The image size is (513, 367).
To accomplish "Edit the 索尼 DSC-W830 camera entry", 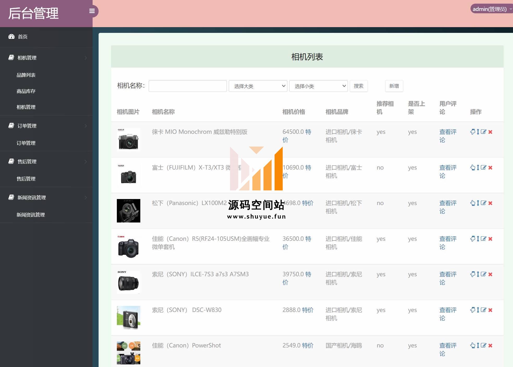I will pyautogui.click(x=484, y=310).
